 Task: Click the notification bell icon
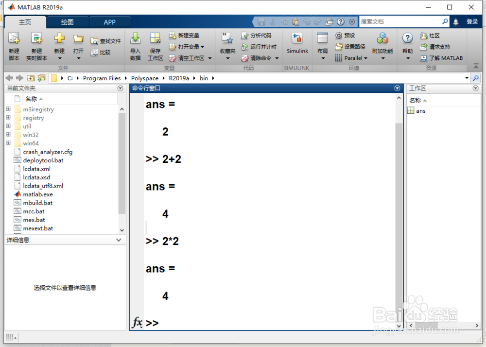tap(456, 22)
